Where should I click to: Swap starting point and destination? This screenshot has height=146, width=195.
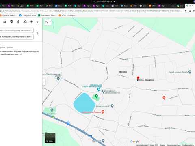click(x=37, y=33)
